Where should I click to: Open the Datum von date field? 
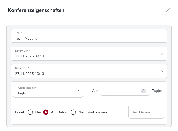(84, 56)
